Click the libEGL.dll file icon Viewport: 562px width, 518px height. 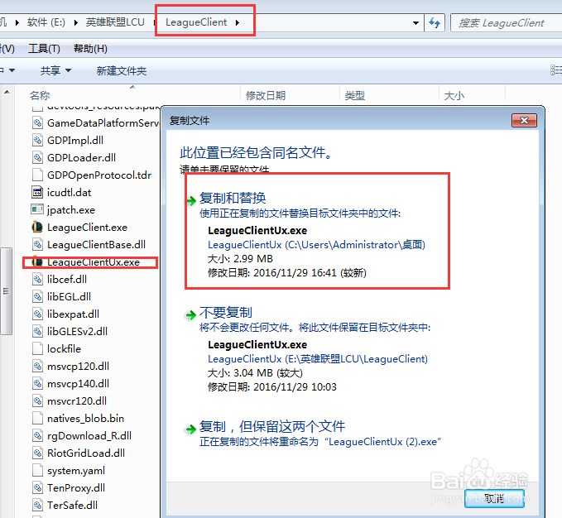tap(37, 296)
